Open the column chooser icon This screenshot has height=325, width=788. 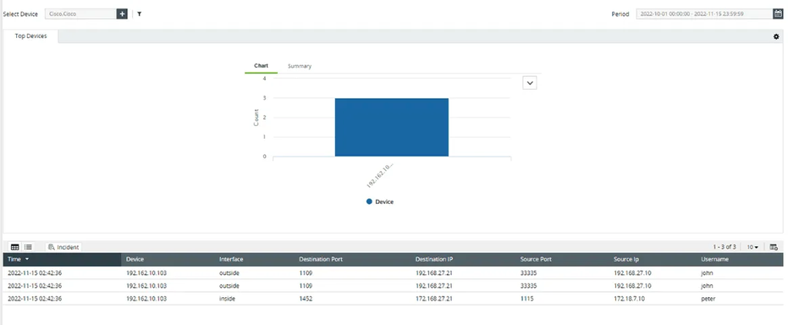coord(774,247)
